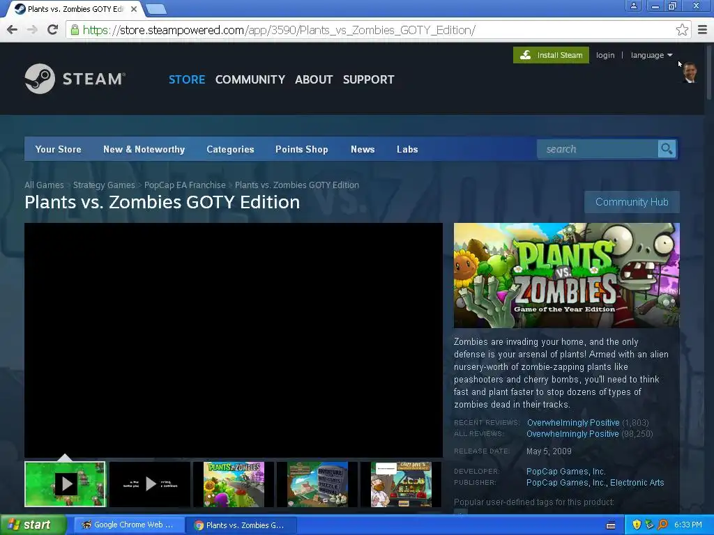Select Plants vs. Zombies taskbar item
Image resolution: width=714 pixels, height=535 pixels.
[241, 525]
